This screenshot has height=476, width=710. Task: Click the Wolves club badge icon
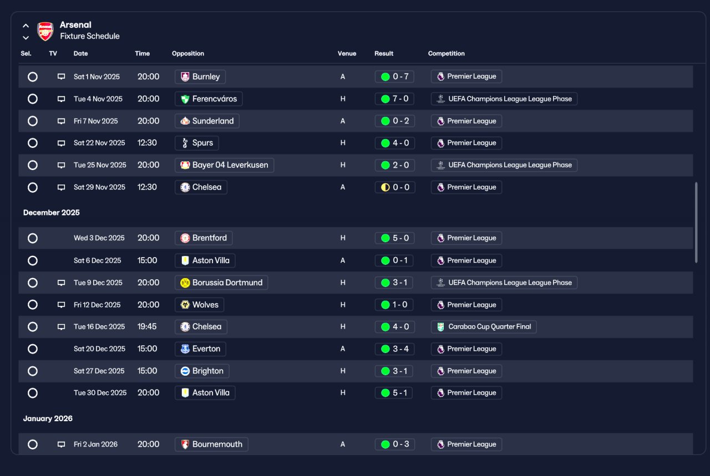[185, 305]
